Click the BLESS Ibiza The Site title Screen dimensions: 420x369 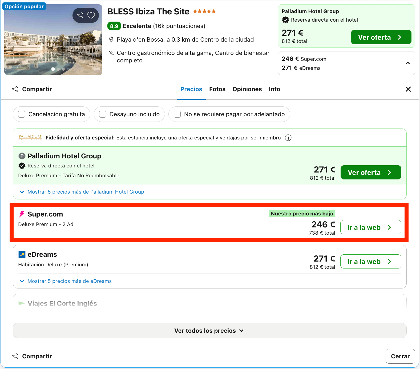tap(148, 11)
